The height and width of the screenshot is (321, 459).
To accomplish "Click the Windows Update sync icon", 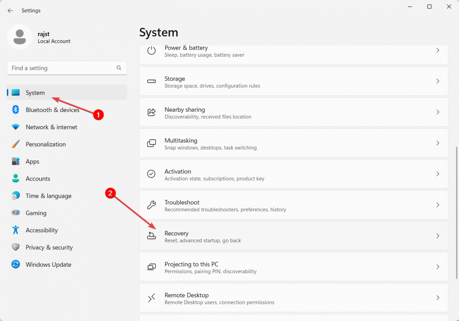I will coord(15,265).
